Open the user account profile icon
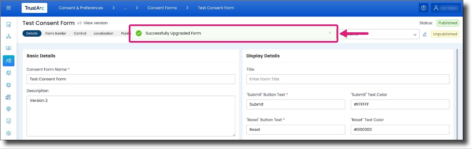The image size is (472, 149). [436, 8]
